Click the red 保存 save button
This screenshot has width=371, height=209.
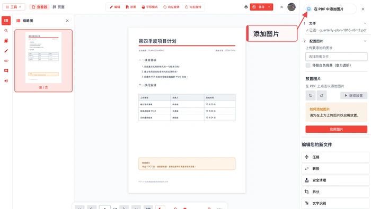point(259,7)
